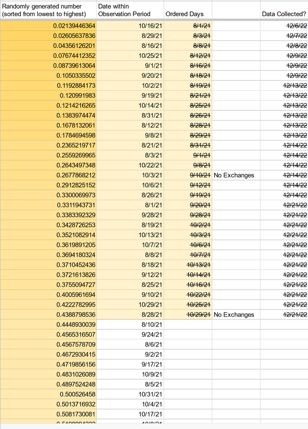Screen dimensions: 308x429
Task: Select Data Collected cell 12/6/22
Action: [x=284, y=26]
